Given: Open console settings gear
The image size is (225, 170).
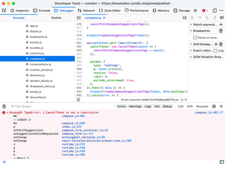Looking at the screenshot, I should (x=214, y=106).
